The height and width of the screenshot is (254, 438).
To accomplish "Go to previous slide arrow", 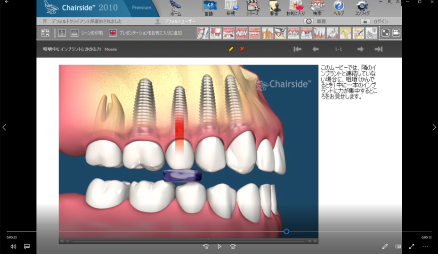I will point(316,49).
